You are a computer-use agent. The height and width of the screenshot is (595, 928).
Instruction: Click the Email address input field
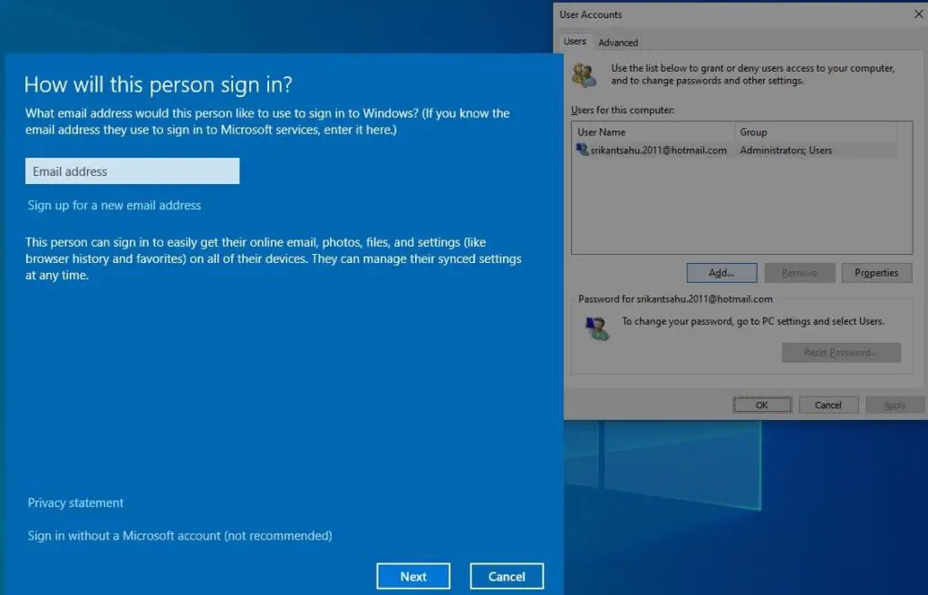(x=132, y=171)
